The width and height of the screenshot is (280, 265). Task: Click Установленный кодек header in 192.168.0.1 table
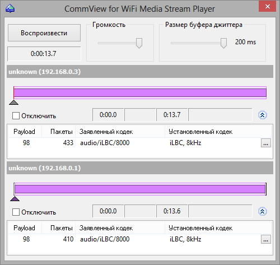pyautogui.click(x=218, y=228)
